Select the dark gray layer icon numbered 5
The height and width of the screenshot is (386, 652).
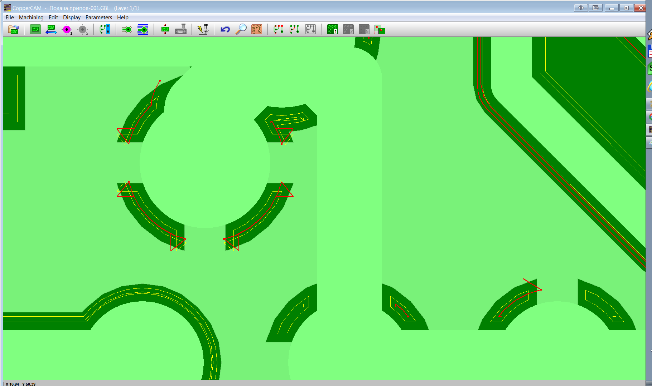(364, 29)
